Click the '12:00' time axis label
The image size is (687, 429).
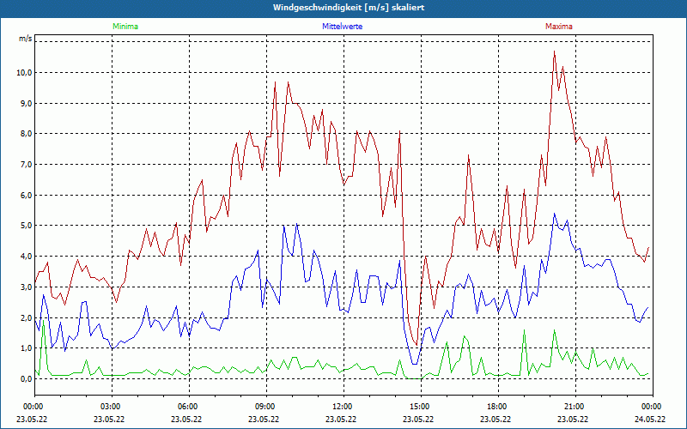pyautogui.click(x=343, y=407)
